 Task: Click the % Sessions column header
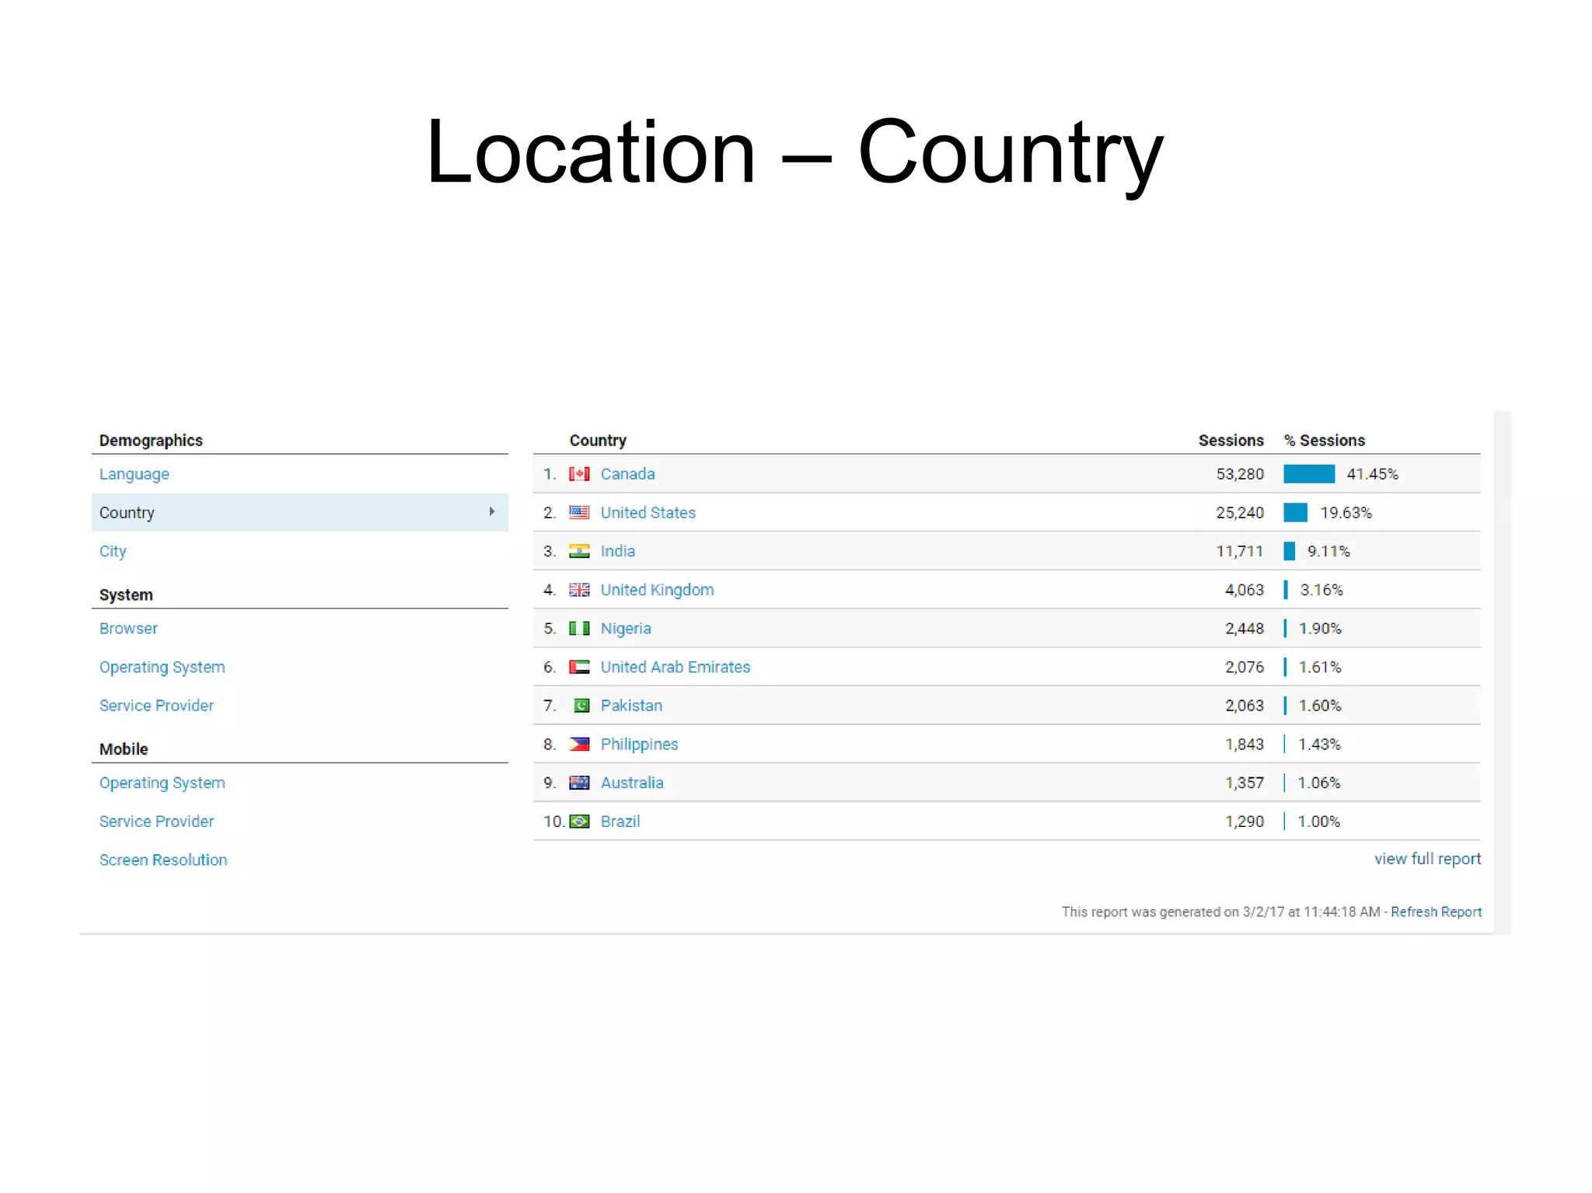(x=1324, y=441)
